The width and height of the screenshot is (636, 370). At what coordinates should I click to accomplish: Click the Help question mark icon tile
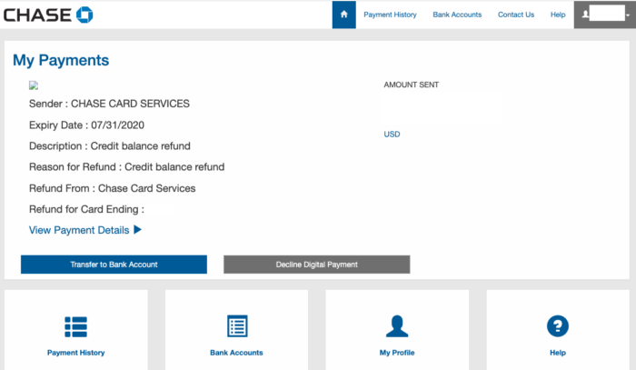(x=558, y=326)
